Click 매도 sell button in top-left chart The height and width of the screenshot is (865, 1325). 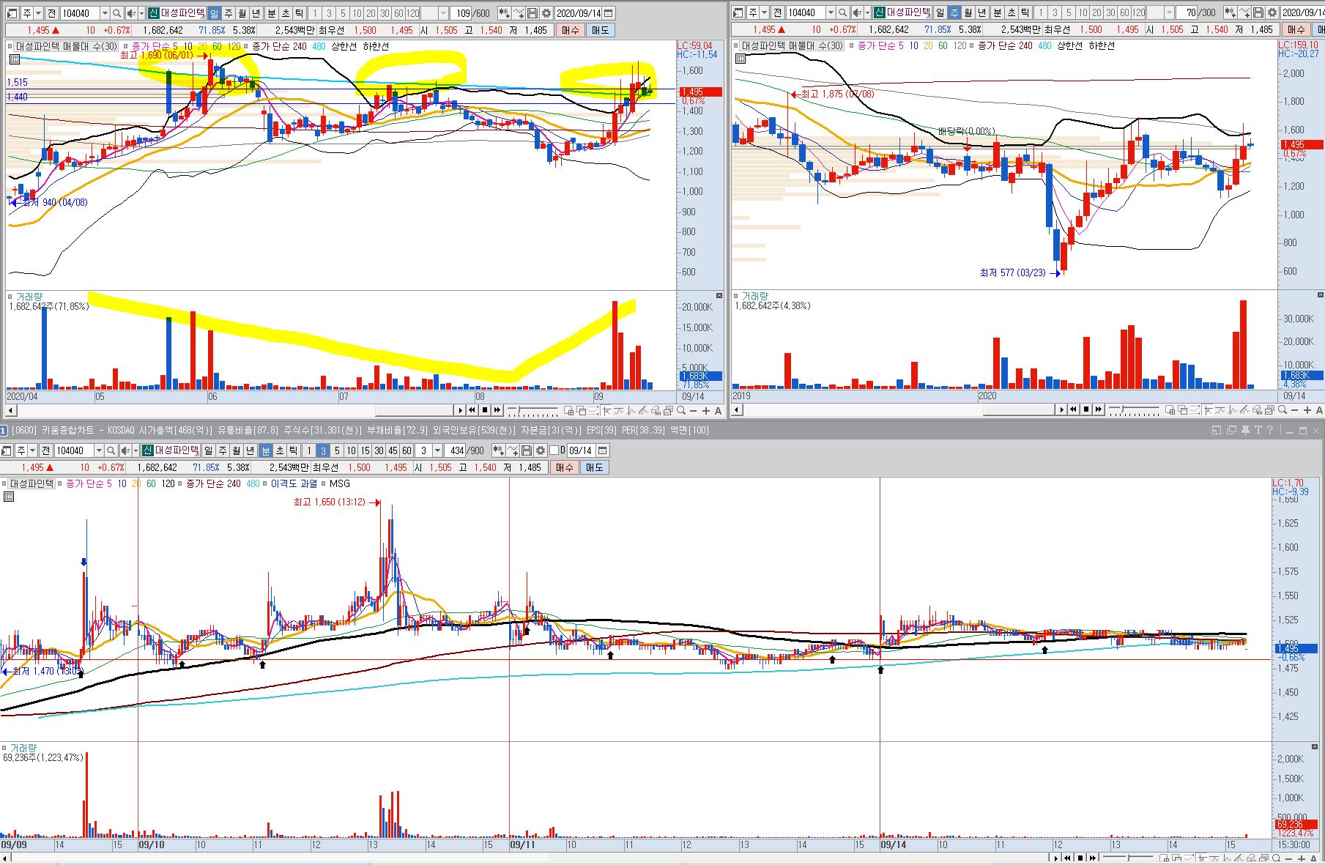[602, 30]
